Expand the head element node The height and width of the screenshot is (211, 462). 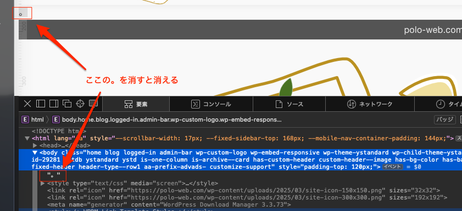[x=35, y=145]
